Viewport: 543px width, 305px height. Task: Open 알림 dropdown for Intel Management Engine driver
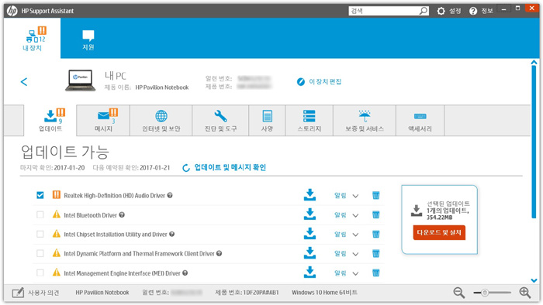355,273
